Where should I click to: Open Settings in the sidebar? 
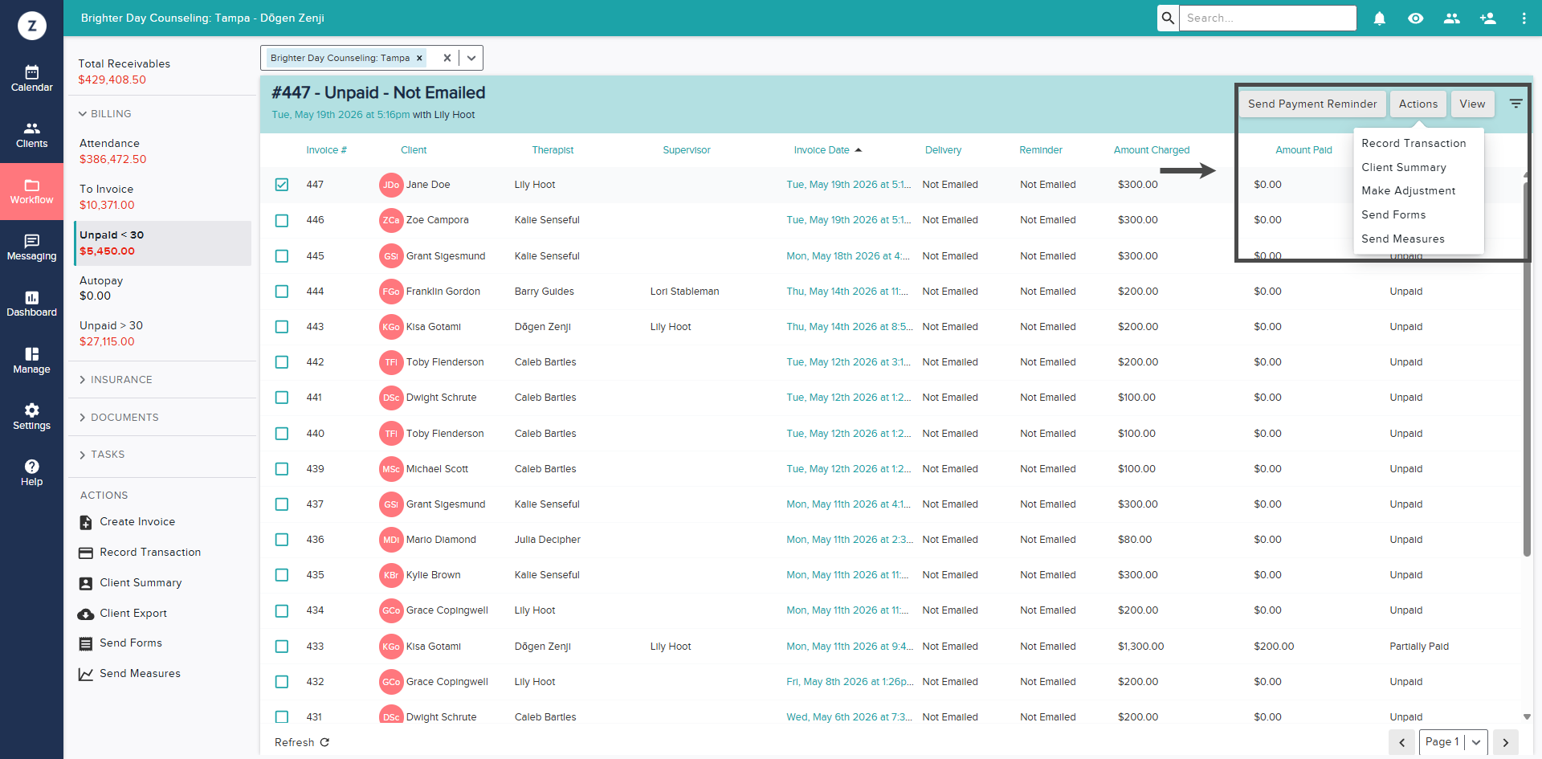(x=31, y=417)
